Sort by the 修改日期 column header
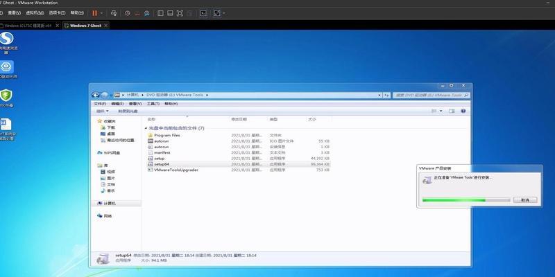This screenshot has height=277, width=555. pyautogui.click(x=239, y=119)
